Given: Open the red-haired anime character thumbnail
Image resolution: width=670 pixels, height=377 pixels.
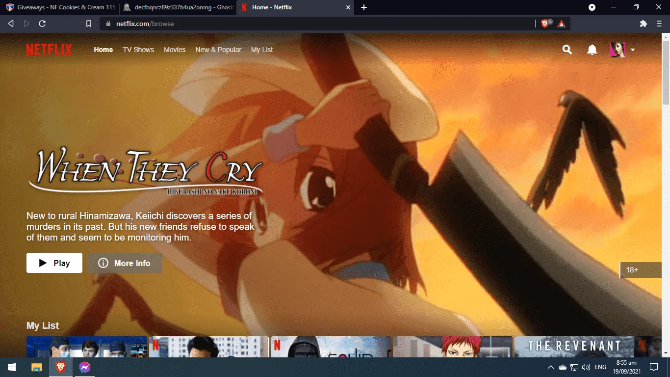Looking at the screenshot, I should coord(453,347).
